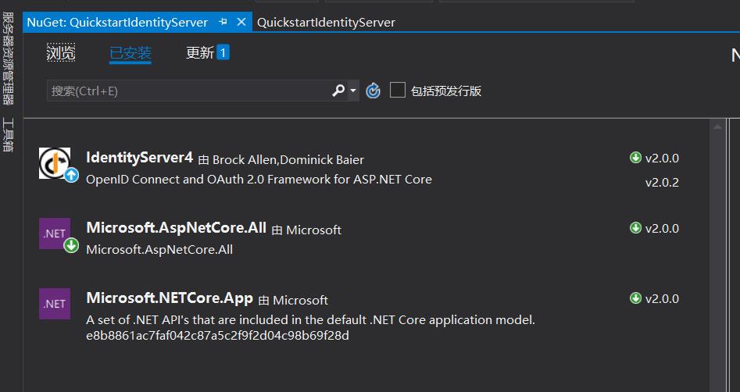Select the IdentityServer4 package name

pyautogui.click(x=140, y=158)
